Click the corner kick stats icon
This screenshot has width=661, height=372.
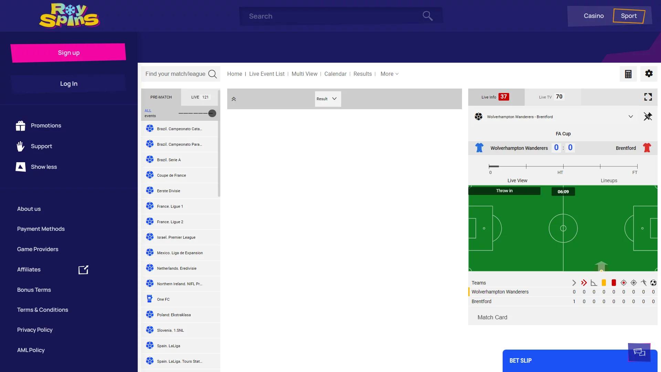pyautogui.click(x=594, y=283)
